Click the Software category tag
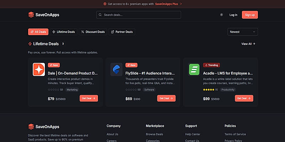This screenshot has height=142, width=285. coord(149,90)
